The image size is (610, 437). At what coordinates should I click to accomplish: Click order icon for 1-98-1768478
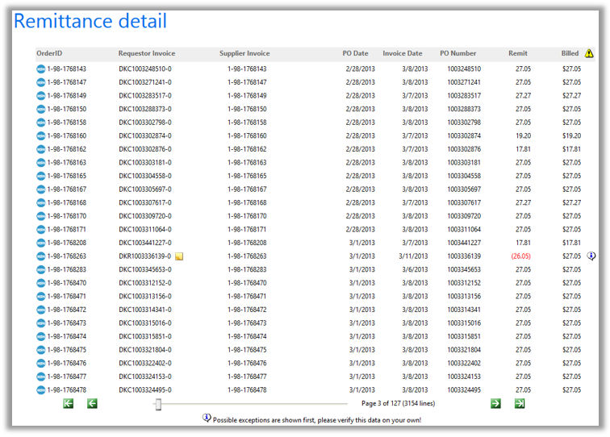pos(41,390)
